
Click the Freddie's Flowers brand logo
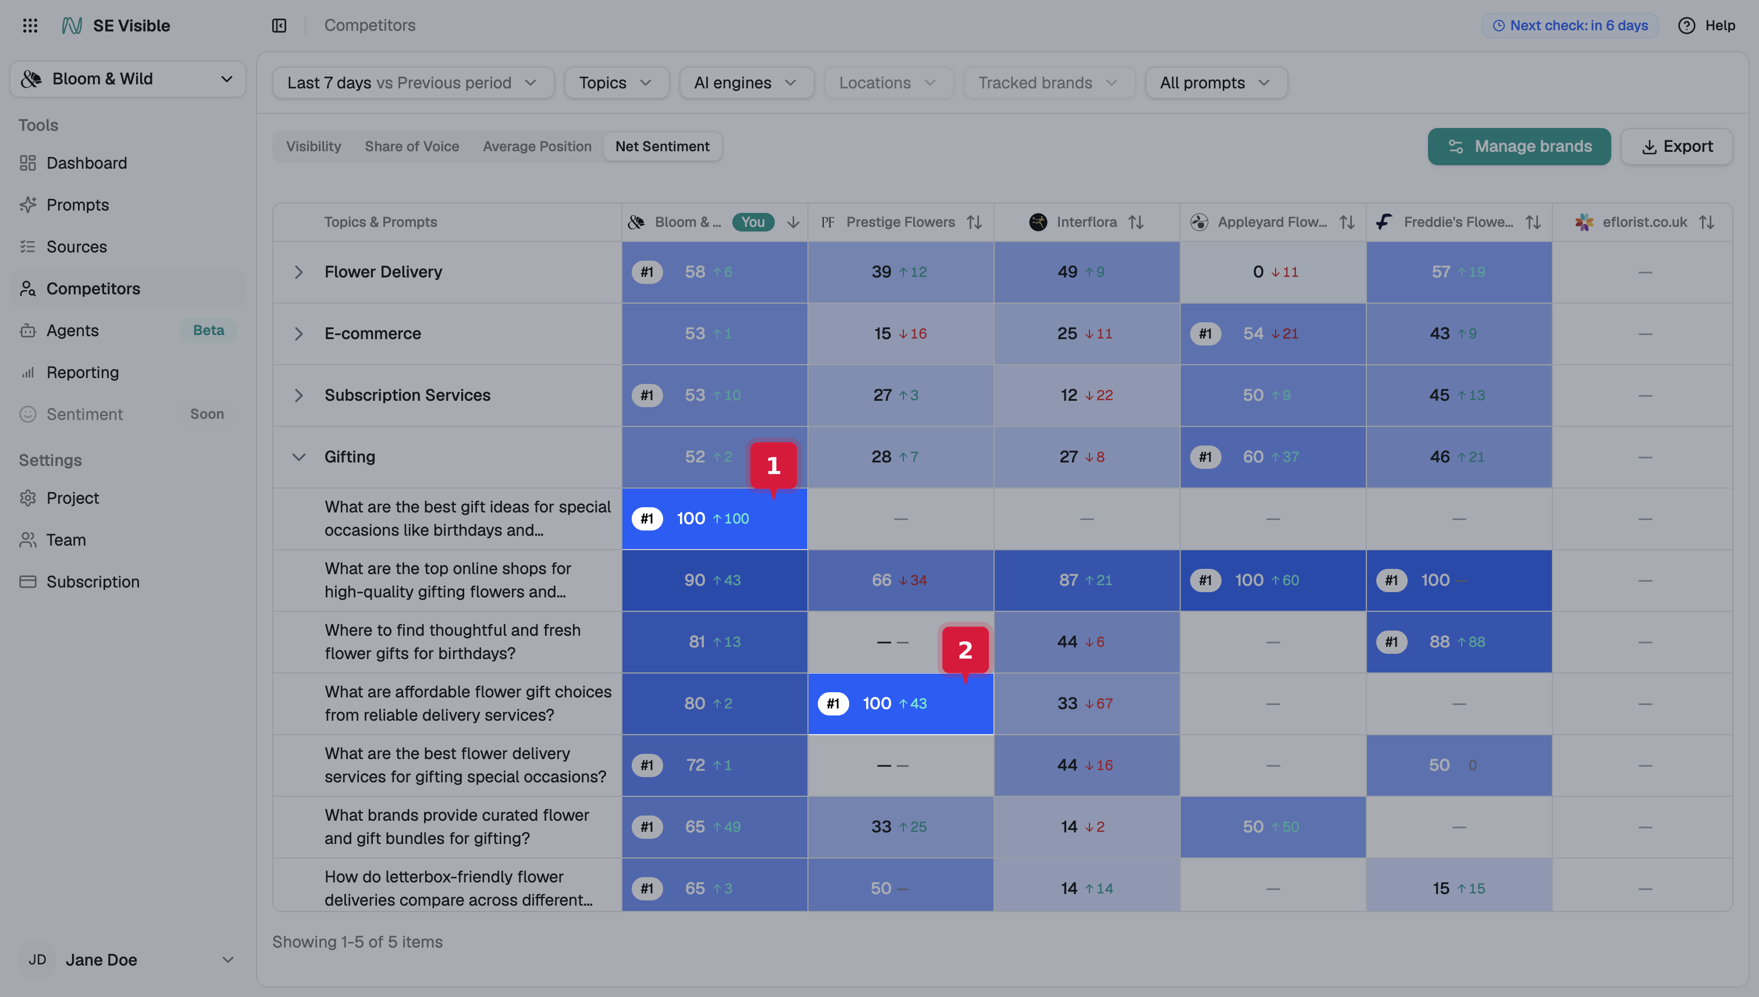pos(1384,222)
